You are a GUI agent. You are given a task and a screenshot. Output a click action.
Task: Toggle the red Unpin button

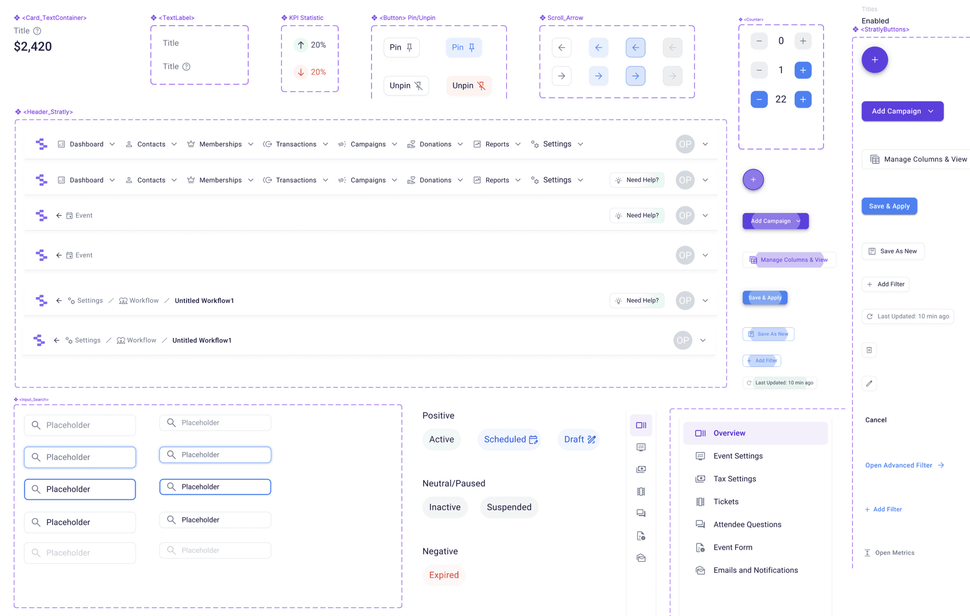[469, 86]
